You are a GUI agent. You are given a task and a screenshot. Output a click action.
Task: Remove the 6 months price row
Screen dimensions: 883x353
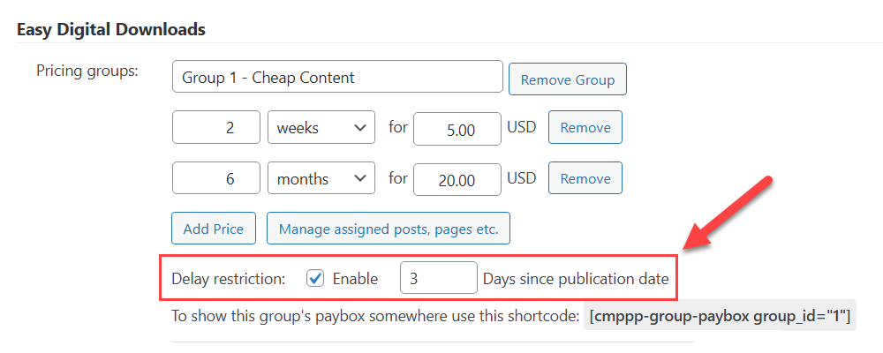(x=585, y=178)
